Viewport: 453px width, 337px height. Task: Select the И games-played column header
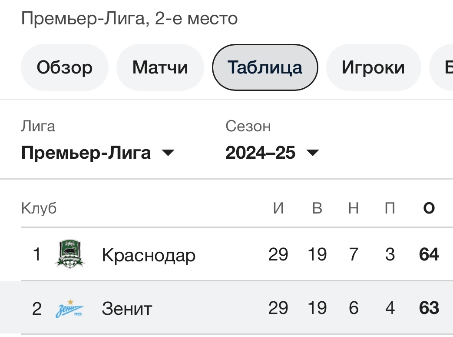pos(279,208)
